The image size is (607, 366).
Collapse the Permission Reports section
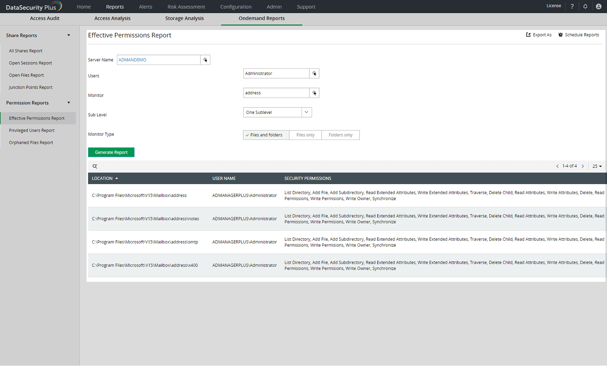coord(69,103)
